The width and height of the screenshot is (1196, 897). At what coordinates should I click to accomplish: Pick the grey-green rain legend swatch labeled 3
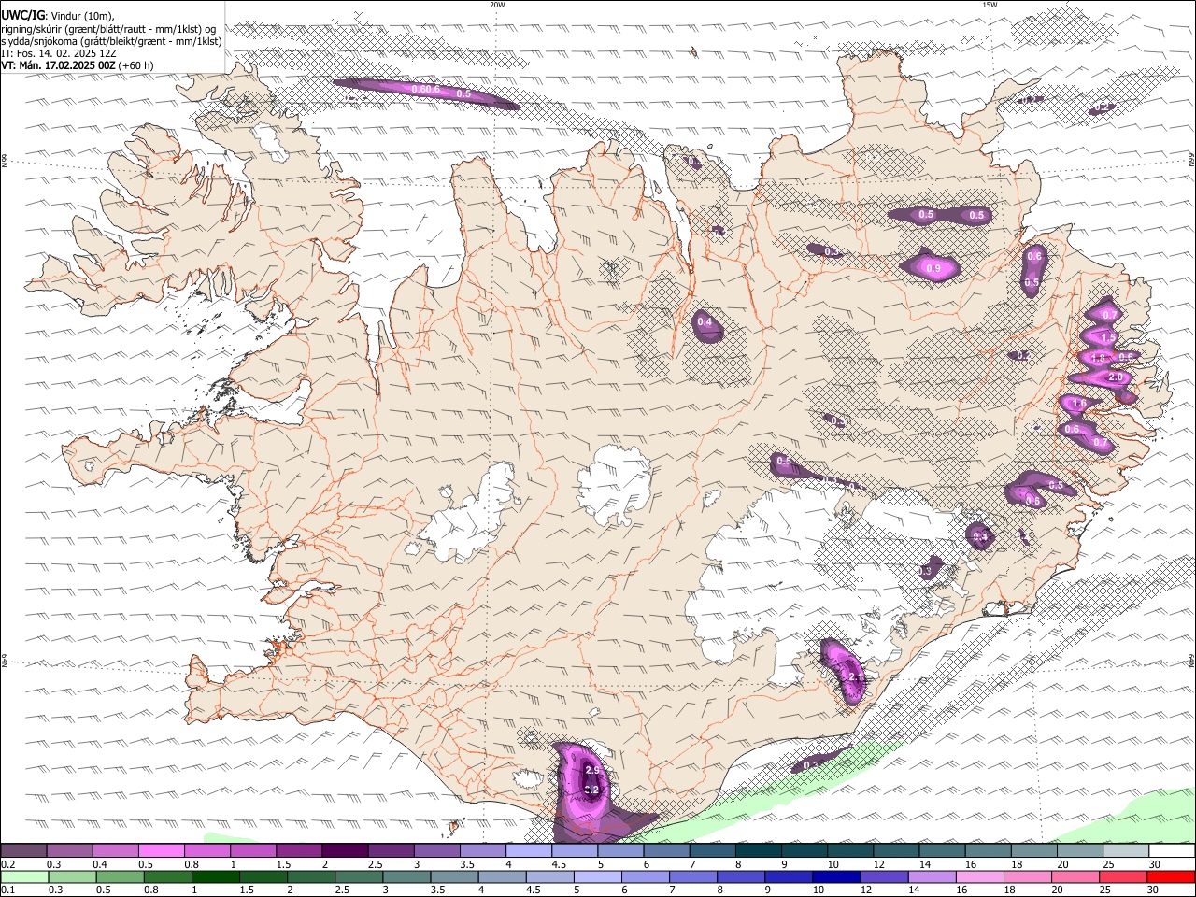(x=407, y=876)
